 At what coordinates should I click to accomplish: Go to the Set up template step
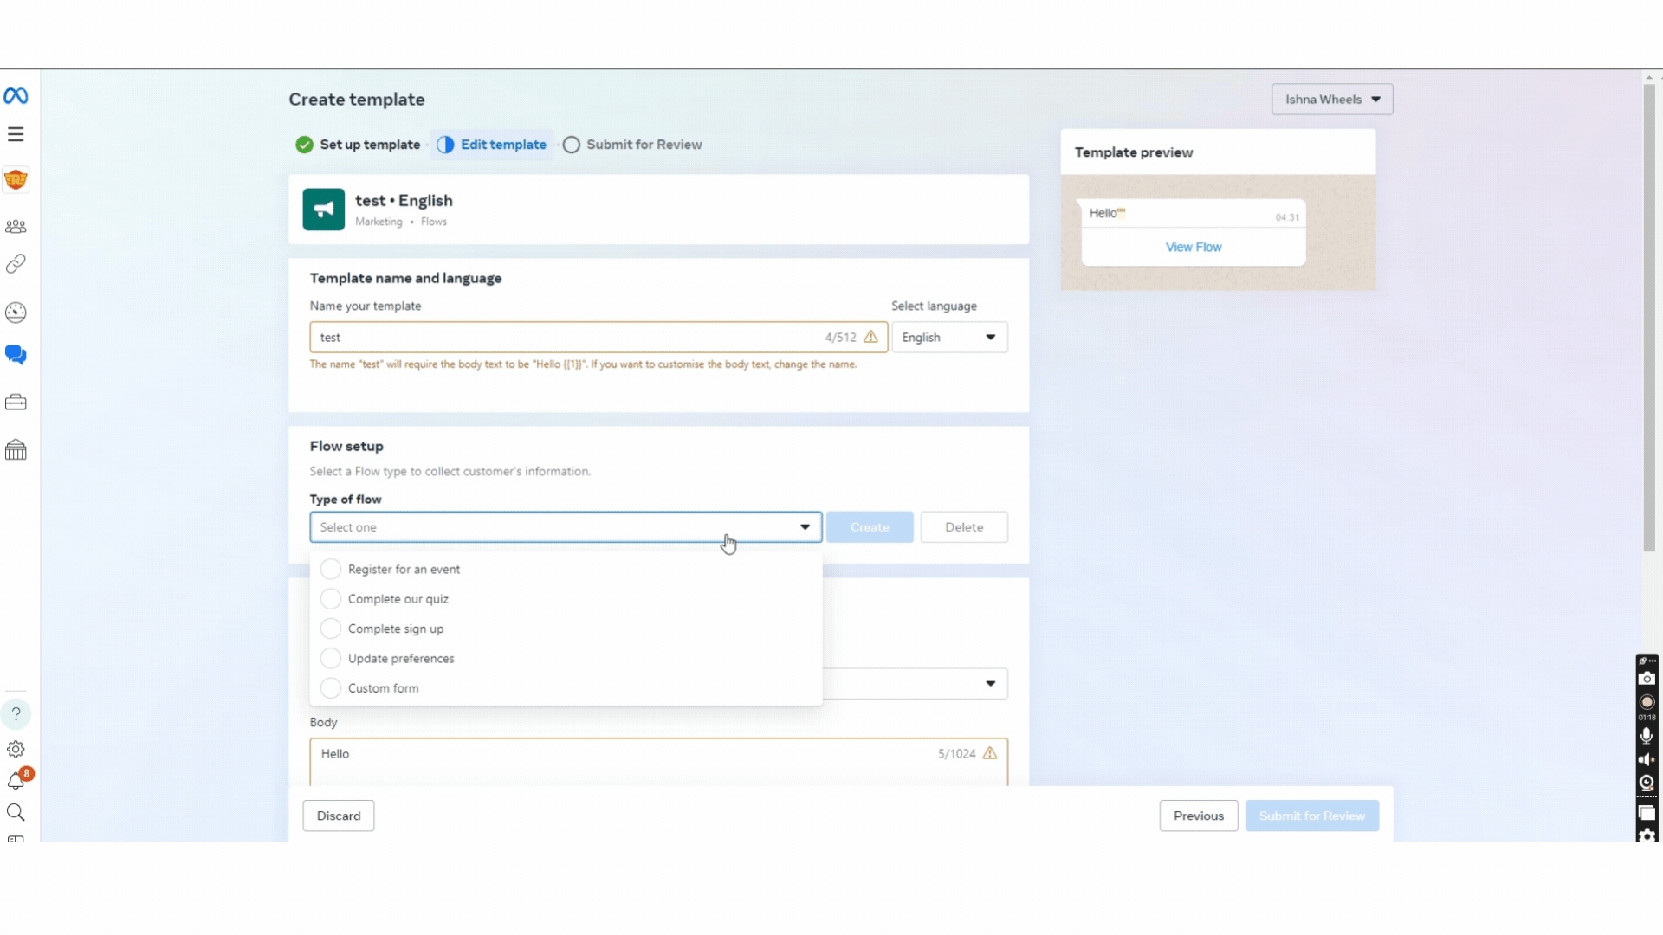(359, 145)
